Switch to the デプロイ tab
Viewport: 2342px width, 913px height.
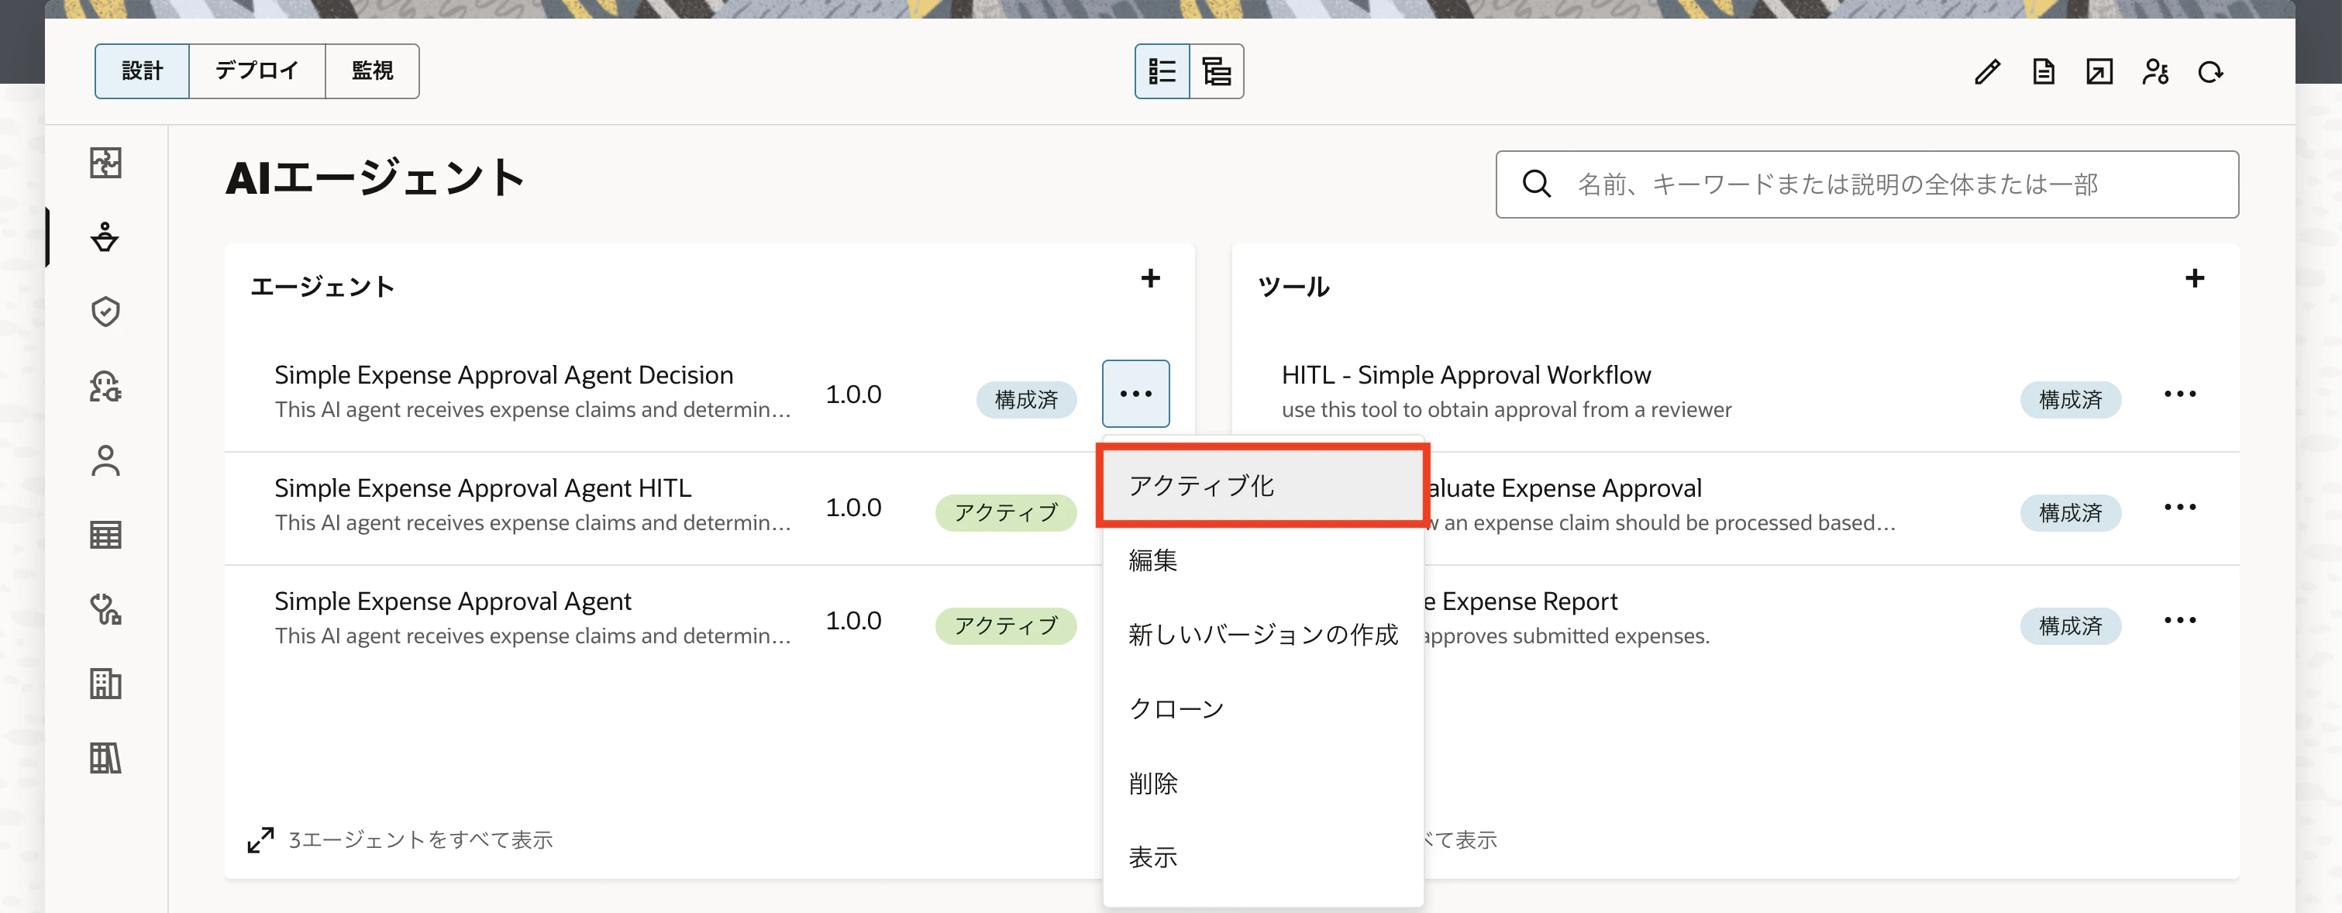257,71
